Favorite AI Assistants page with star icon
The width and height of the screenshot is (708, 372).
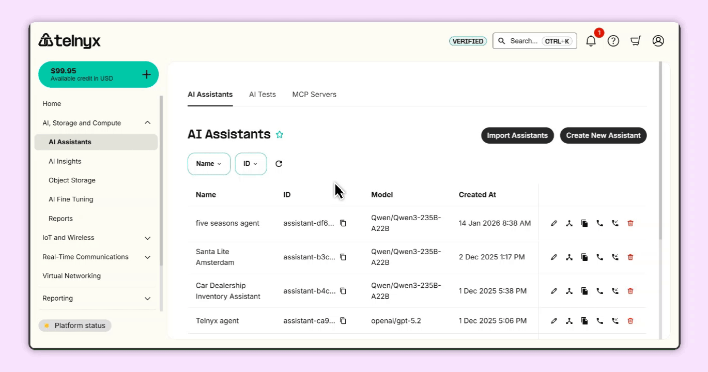[x=280, y=135]
